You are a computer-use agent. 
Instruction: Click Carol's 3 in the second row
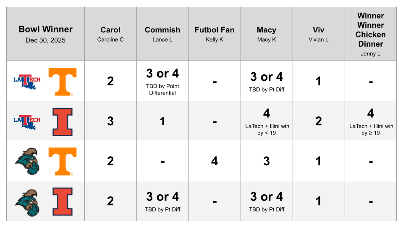[110, 121]
